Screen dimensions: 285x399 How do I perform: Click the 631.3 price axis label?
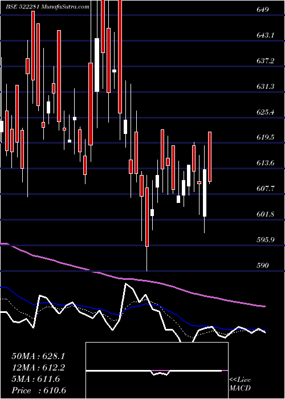265,87
